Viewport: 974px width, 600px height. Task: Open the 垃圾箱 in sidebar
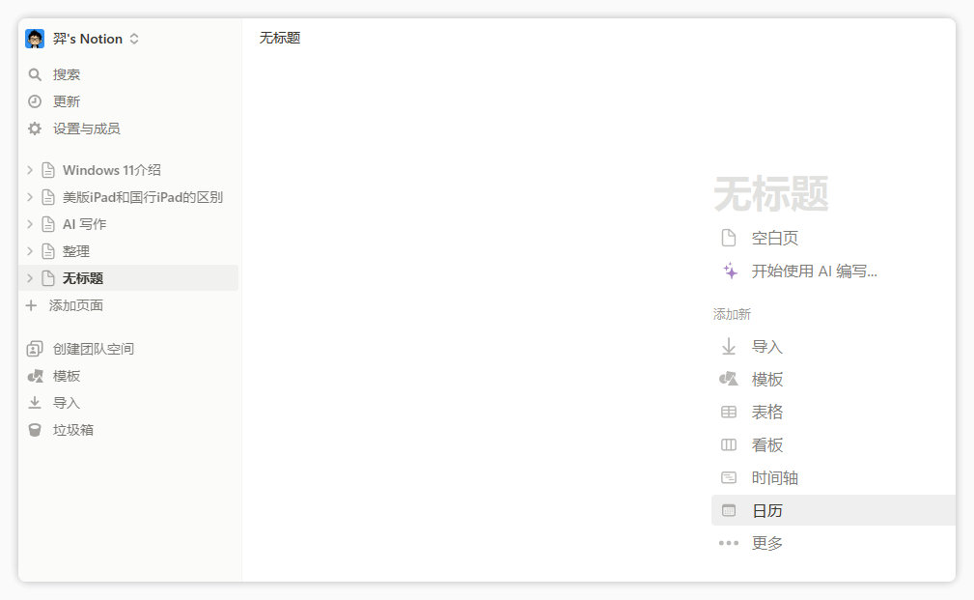(73, 430)
